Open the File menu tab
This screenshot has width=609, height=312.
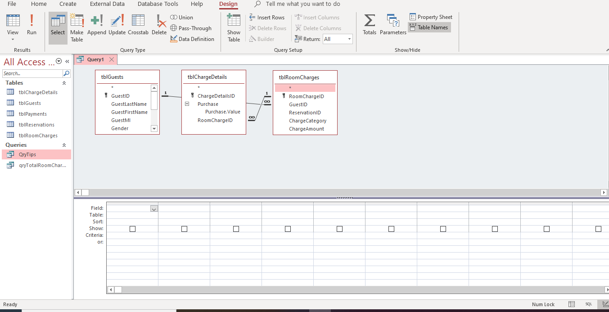[12, 4]
